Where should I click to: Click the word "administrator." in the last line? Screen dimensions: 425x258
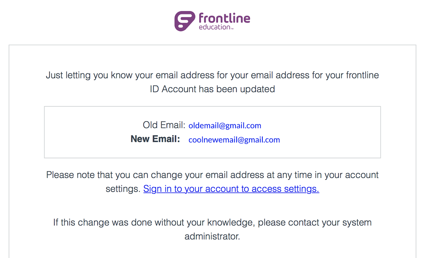point(212,236)
